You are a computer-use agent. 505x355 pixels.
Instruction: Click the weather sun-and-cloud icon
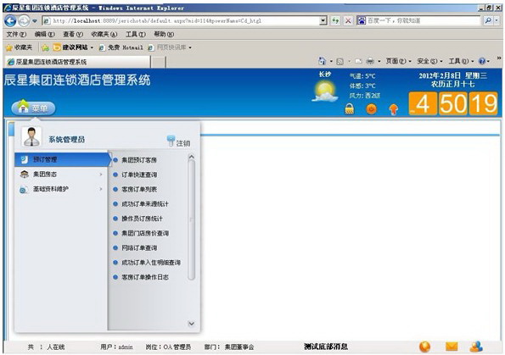(x=324, y=92)
